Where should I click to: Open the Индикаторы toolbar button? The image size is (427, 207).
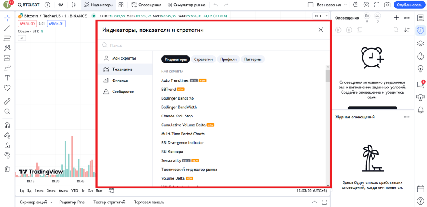(98, 5)
